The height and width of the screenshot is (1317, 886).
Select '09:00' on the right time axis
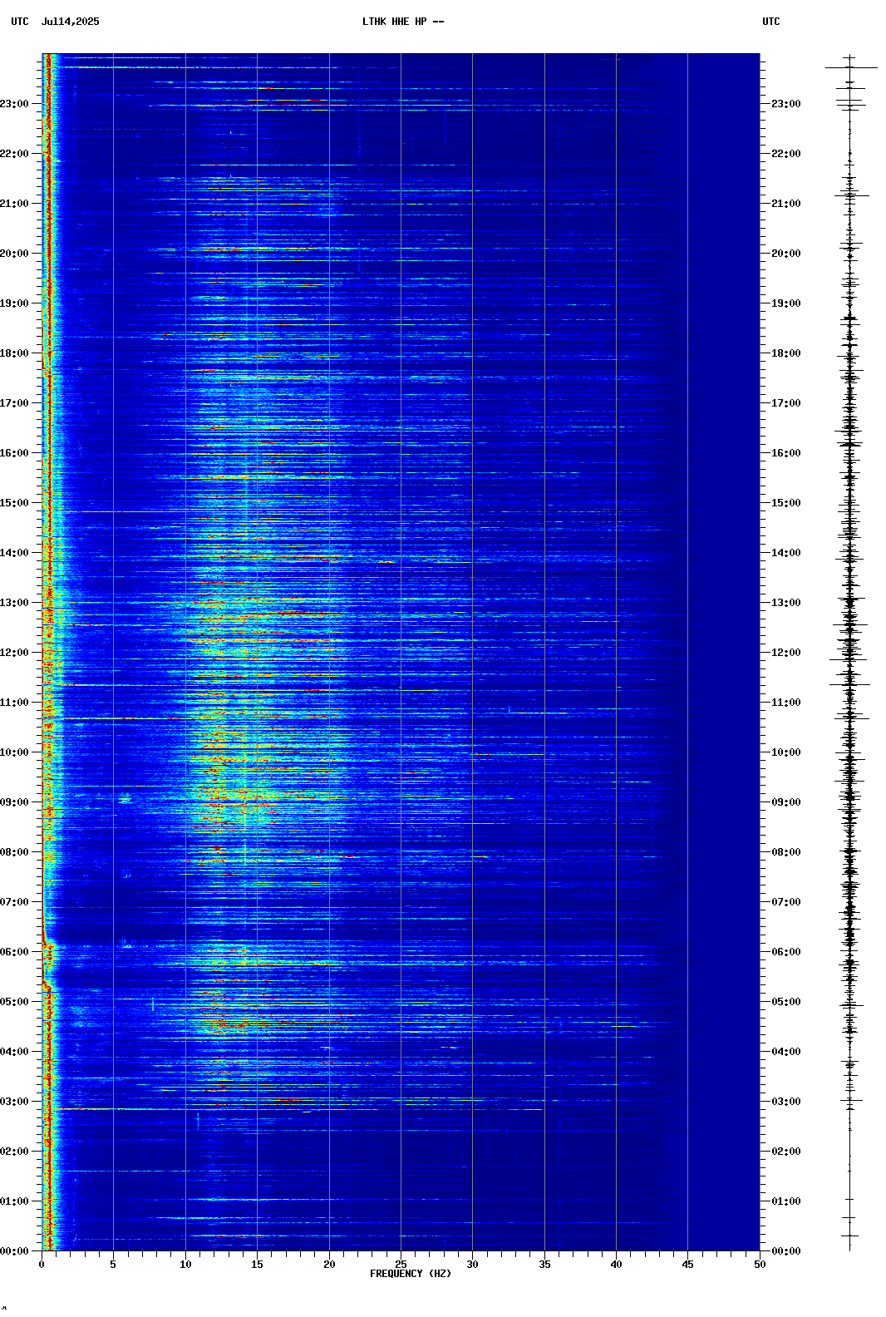point(786,802)
